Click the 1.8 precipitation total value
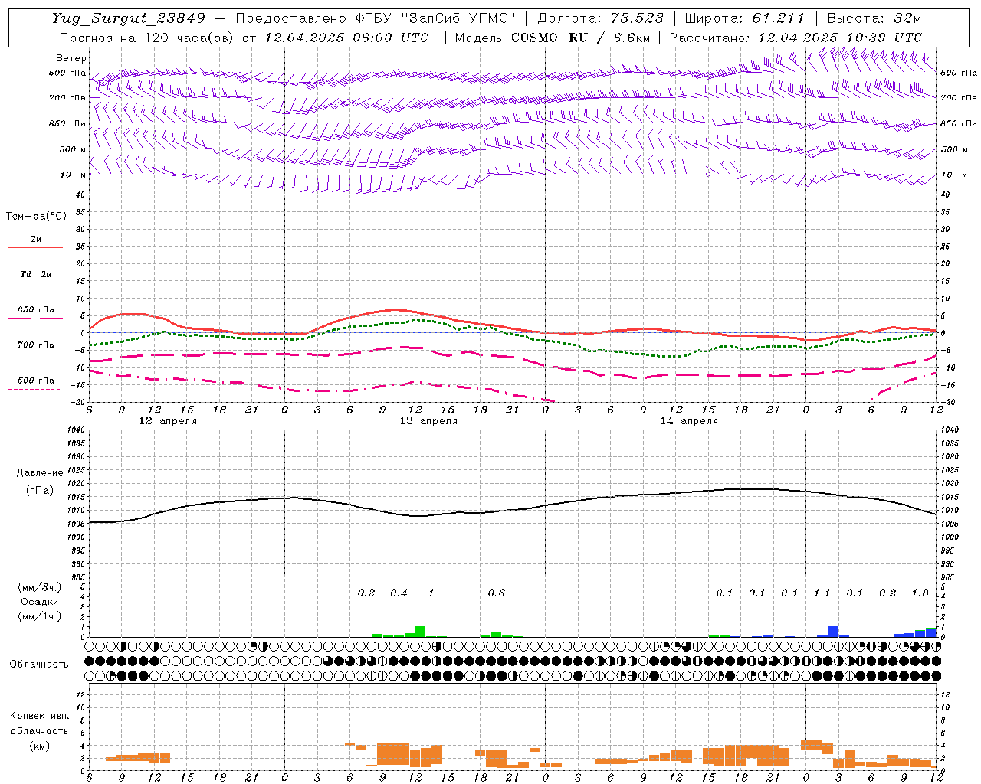The image size is (981, 784). coord(920,593)
